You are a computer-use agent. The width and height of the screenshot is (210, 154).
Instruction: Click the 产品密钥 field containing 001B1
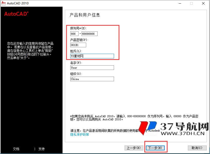[x=78, y=45]
